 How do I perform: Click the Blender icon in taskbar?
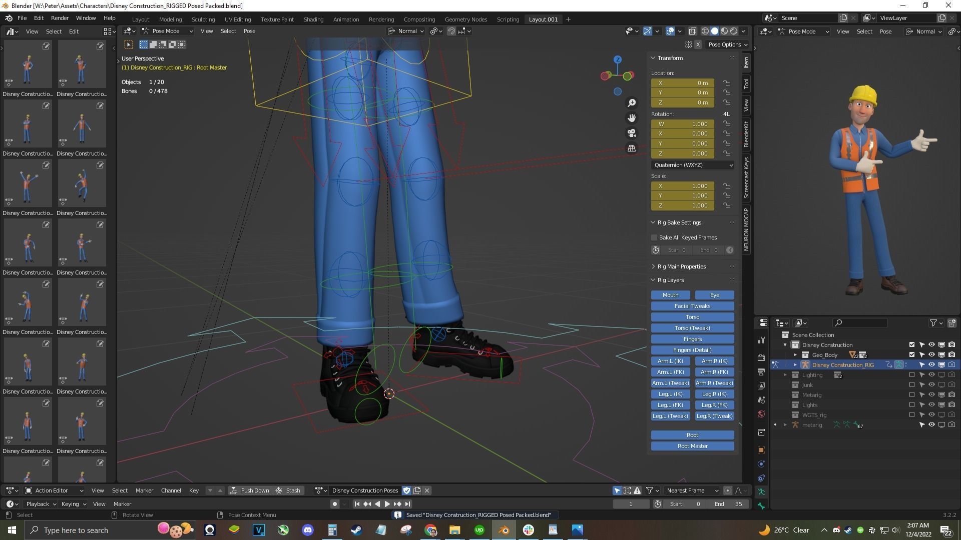click(504, 530)
